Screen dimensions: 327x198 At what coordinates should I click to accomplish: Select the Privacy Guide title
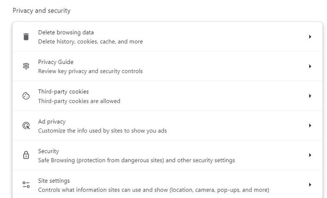click(56, 62)
